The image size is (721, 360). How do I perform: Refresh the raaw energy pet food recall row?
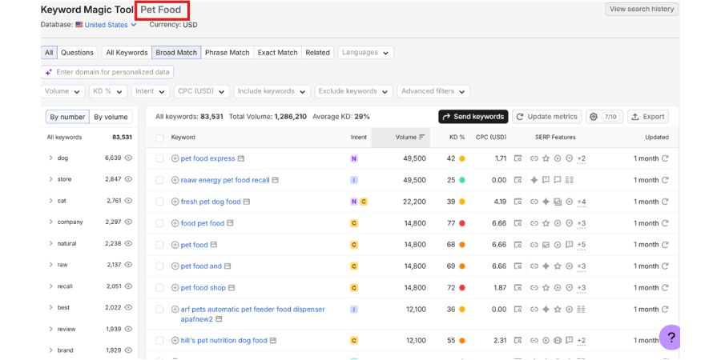pos(665,180)
